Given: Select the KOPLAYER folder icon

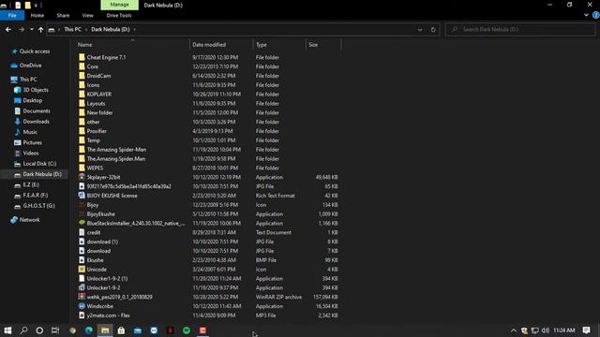Looking at the screenshot, I should [x=82, y=94].
